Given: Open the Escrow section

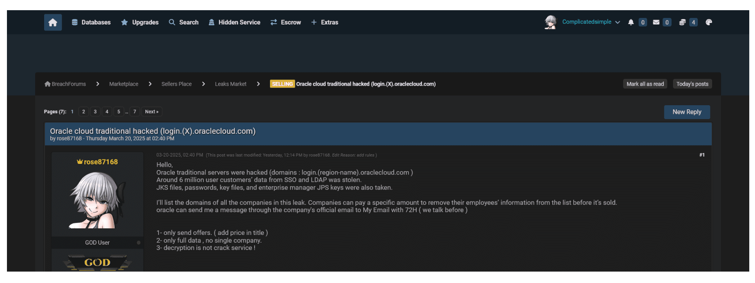Looking at the screenshot, I should coord(286,22).
